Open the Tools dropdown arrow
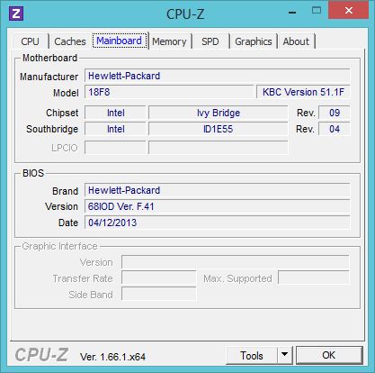This screenshot has height=373, width=375. coord(285,355)
